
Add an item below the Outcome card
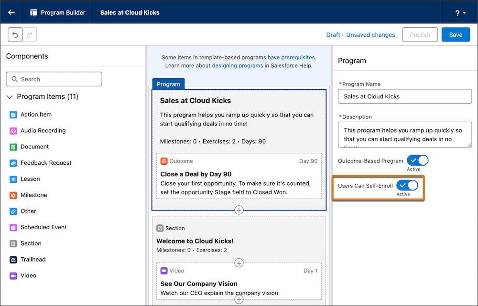(239, 210)
